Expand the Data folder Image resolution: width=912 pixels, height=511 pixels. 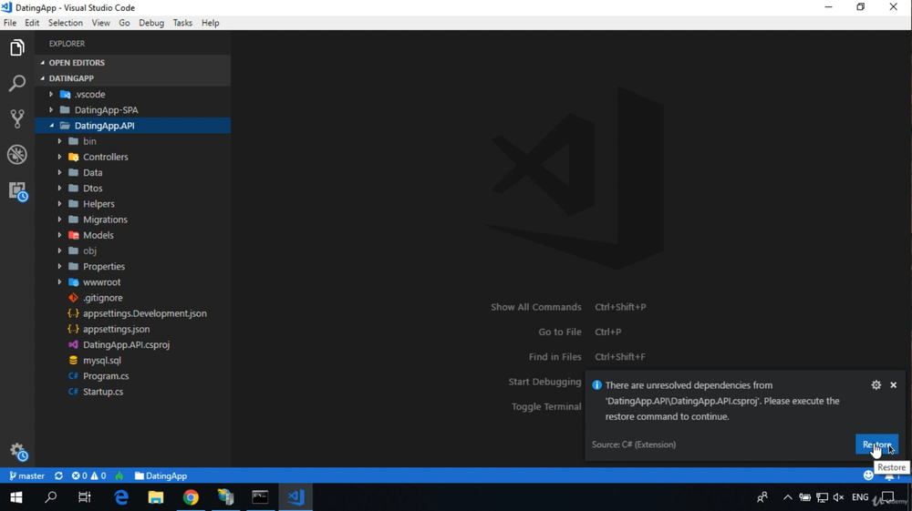132,172
